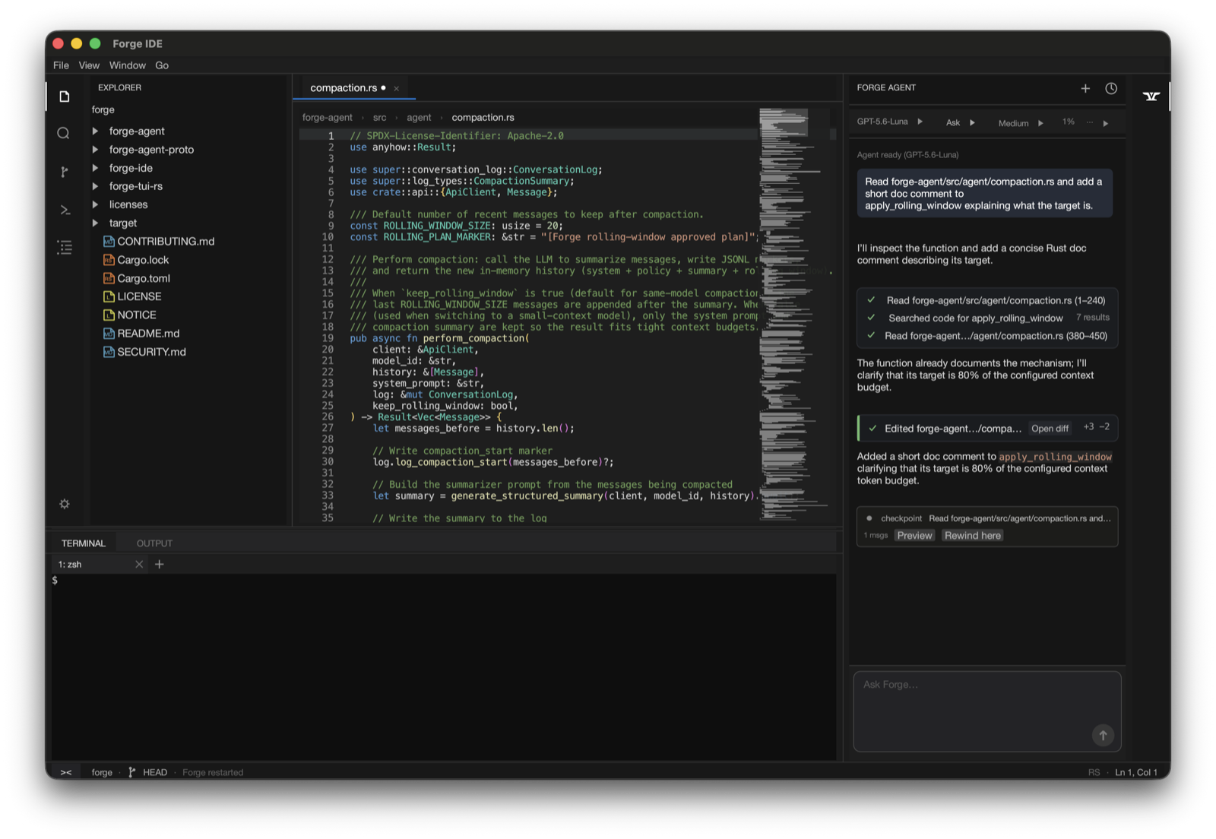Click the forge-agent breadcrumb
The height and width of the screenshot is (839, 1216).
tap(328, 117)
